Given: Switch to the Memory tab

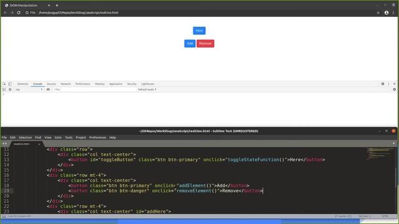Looking at the screenshot, I should 100,84.
